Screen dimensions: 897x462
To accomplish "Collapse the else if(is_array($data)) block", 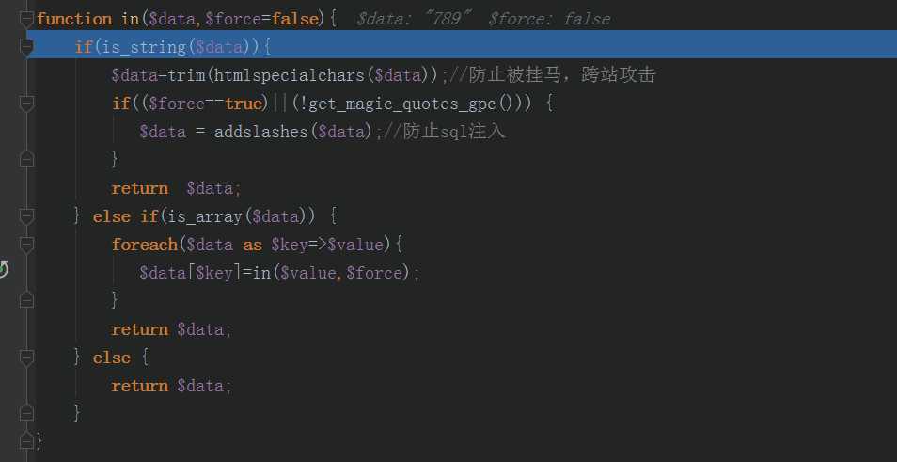I will coord(26,216).
